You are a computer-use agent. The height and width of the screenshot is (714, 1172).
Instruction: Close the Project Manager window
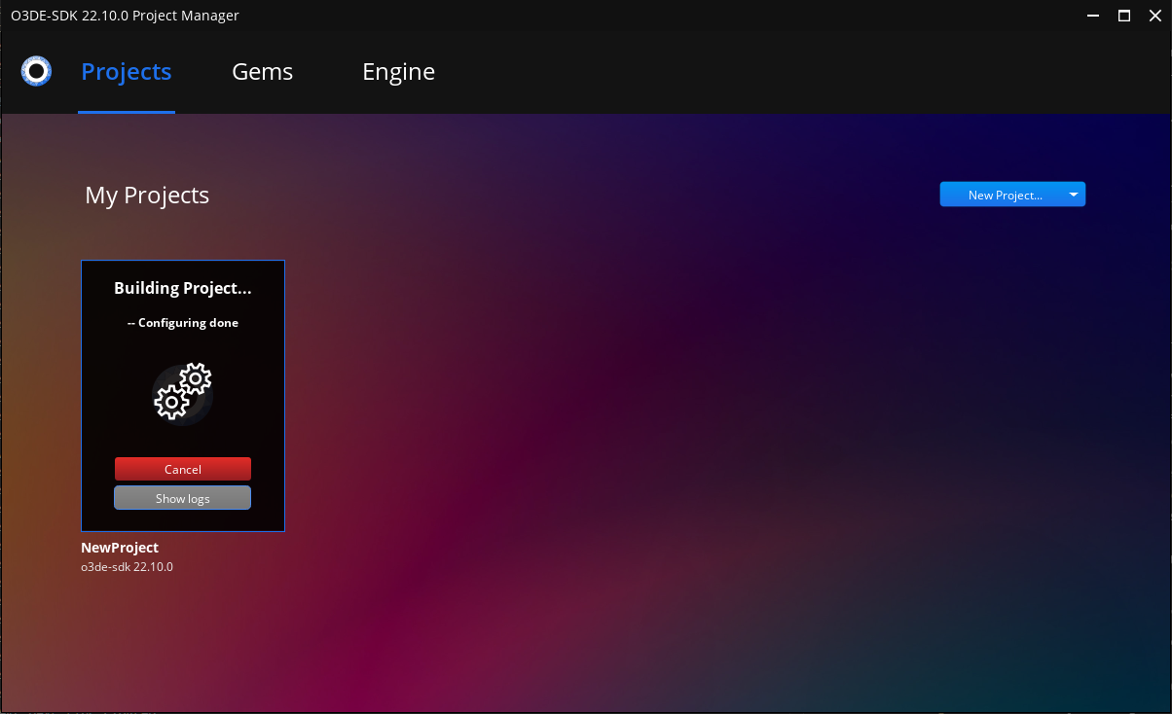pyautogui.click(x=1153, y=15)
